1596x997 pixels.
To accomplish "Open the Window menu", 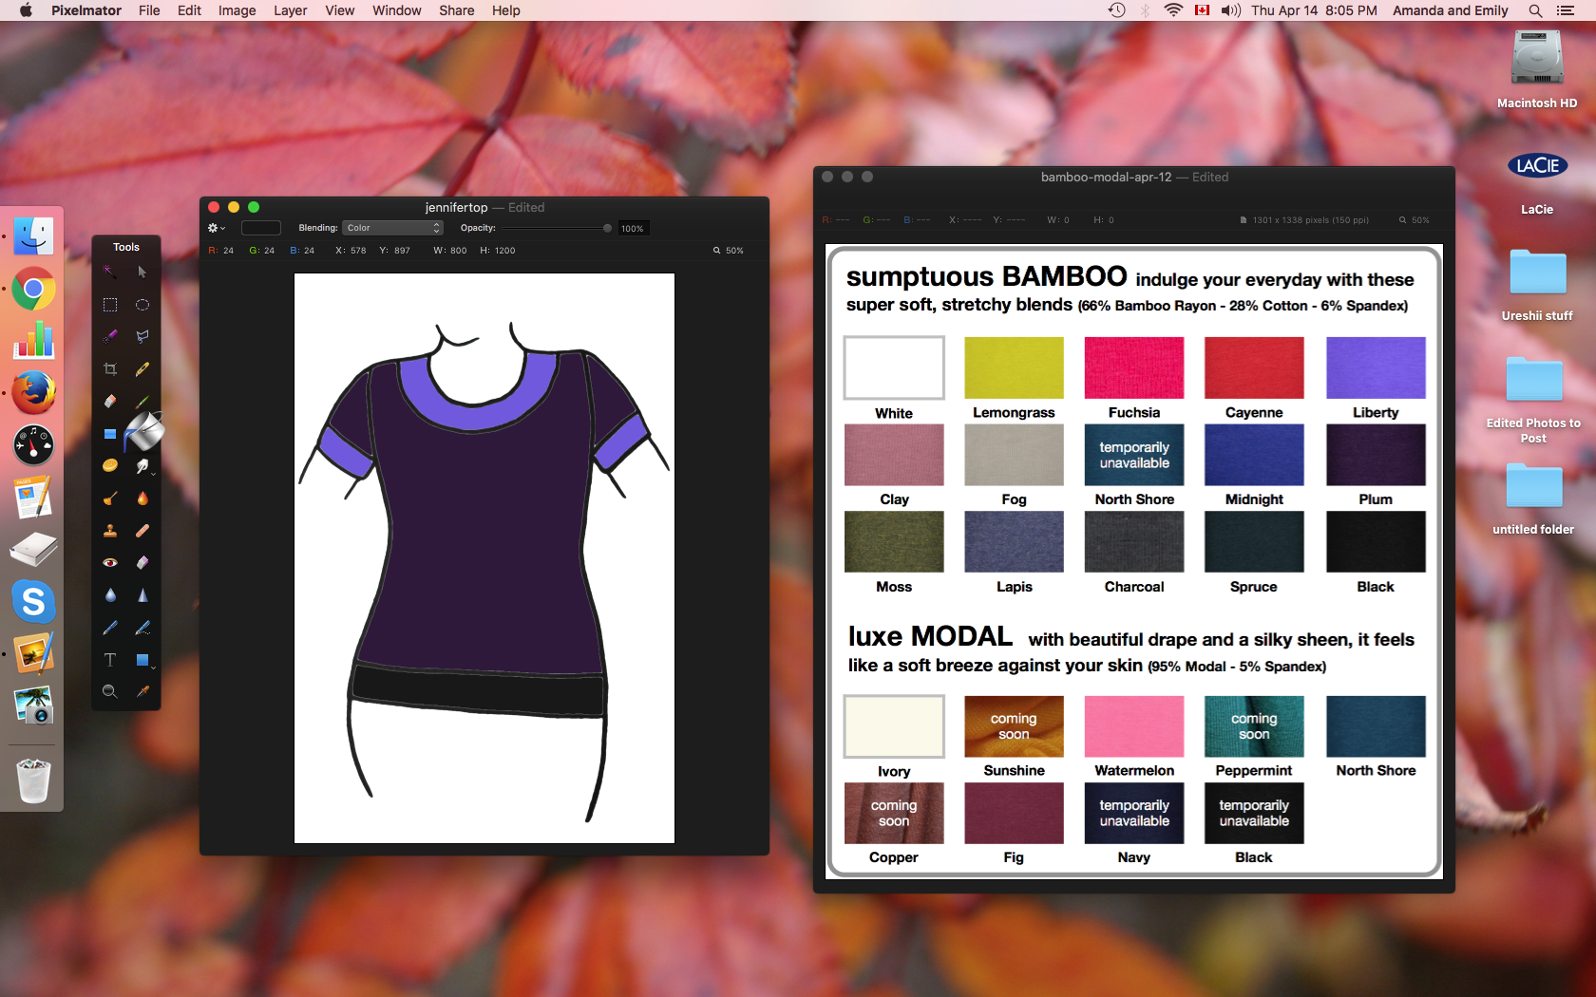I will (x=396, y=10).
